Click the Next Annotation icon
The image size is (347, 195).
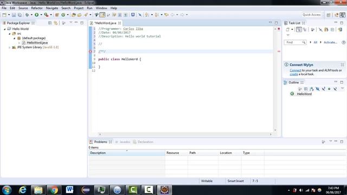pyautogui.click(x=147, y=15)
